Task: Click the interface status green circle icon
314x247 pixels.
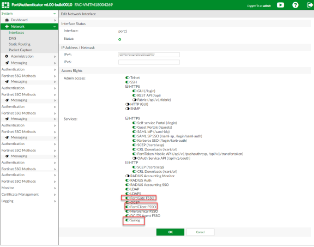Action: point(120,39)
